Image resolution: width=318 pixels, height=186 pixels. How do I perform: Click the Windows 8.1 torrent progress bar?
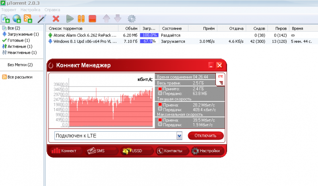[149, 41]
